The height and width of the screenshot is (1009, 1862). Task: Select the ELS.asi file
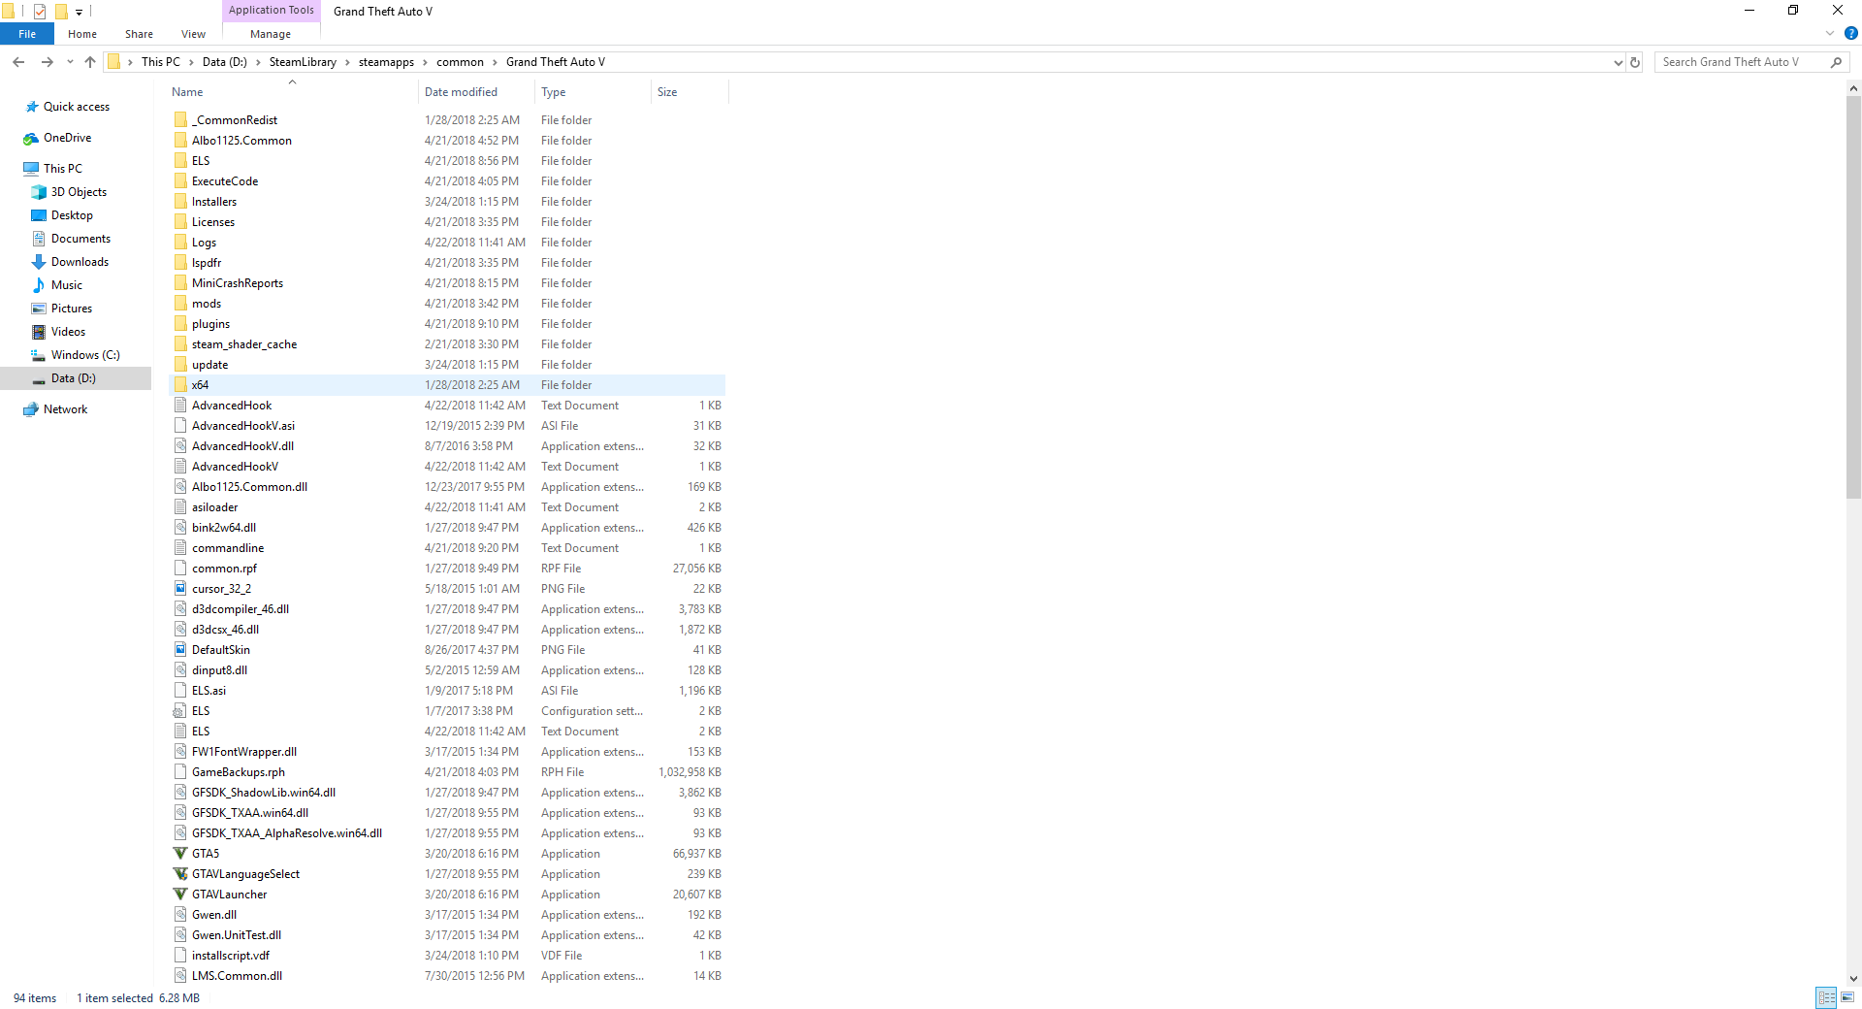point(446,691)
